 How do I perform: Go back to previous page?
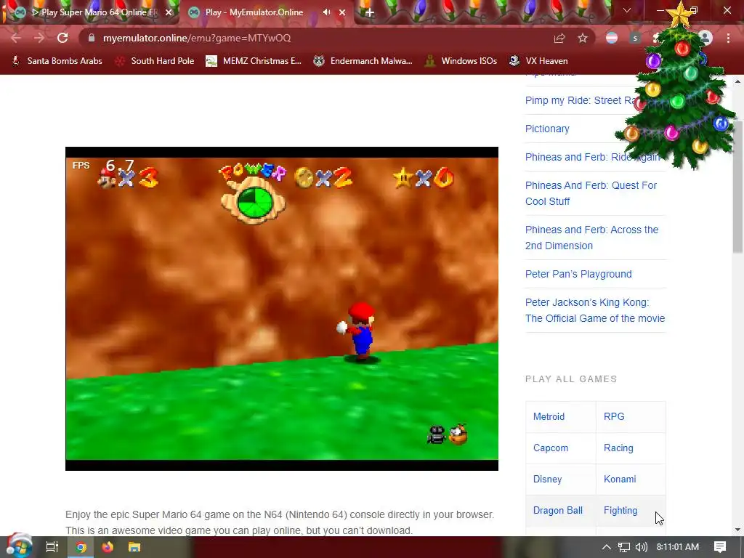click(16, 38)
